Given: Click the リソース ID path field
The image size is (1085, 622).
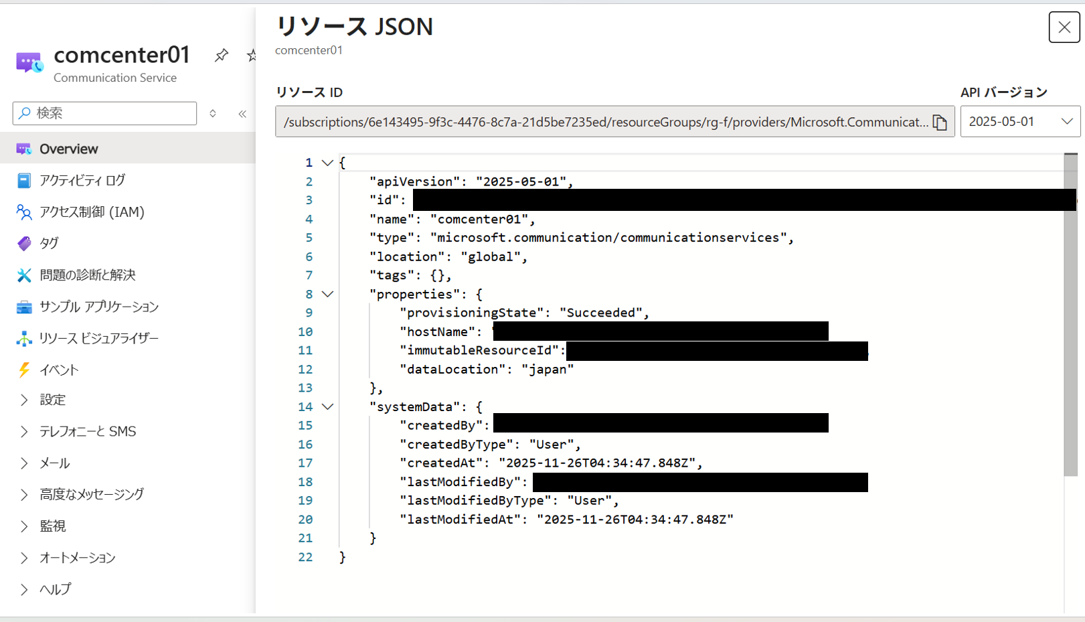Looking at the screenshot, I should coord(614,122).
